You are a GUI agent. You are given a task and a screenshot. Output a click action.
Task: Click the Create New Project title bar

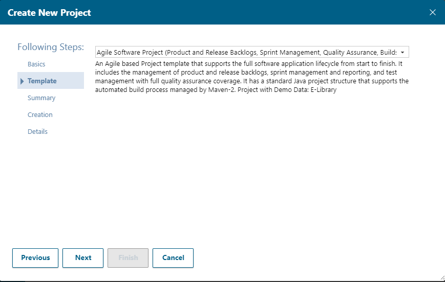[x=205, y=12]
